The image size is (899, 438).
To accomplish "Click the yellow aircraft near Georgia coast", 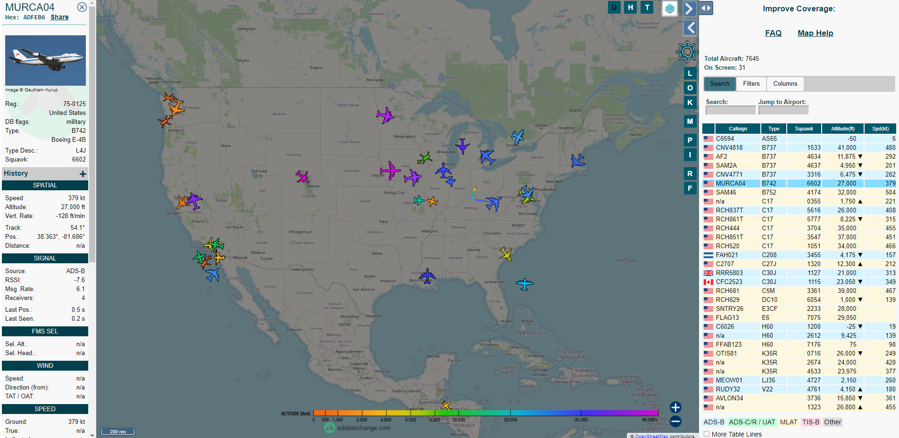I will (x=506, y=254).
